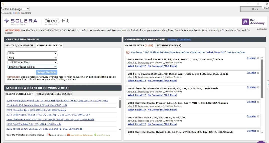Viewport: 269px width, 143px height.
Task: Open the year dropdown showing 2024
Action: click(x=32, y=53)
